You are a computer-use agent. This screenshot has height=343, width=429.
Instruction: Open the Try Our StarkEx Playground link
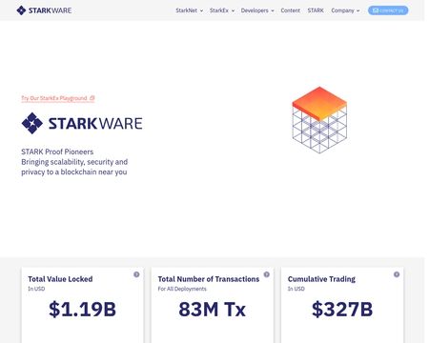point(58,98)
